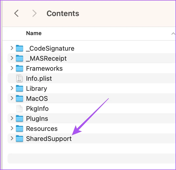The width and height of the screenshot is (176, 170).
Task: Click the PlugIns folder icon
Action: pyautogui.click(x=19, y=119)
